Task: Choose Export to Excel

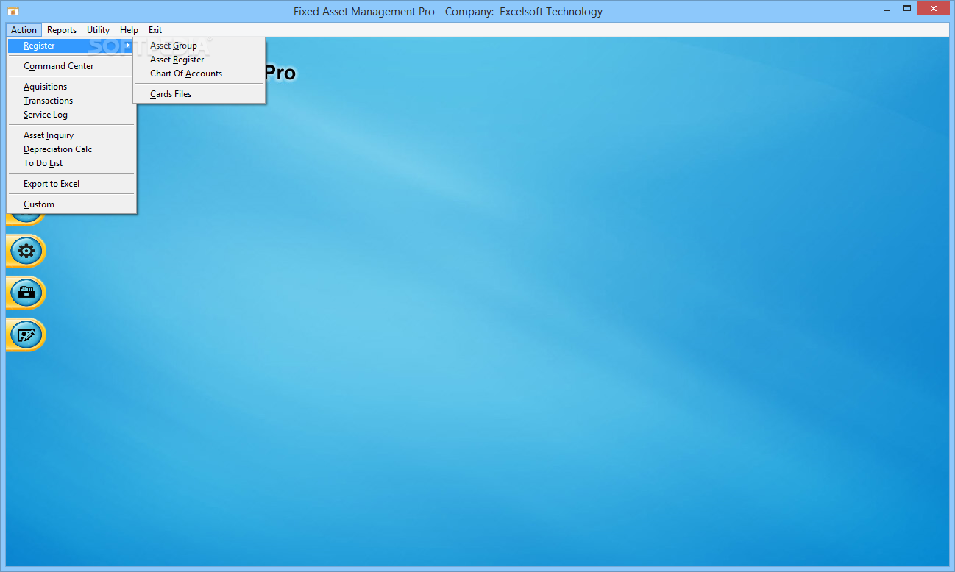Action: tap(71, 184)
